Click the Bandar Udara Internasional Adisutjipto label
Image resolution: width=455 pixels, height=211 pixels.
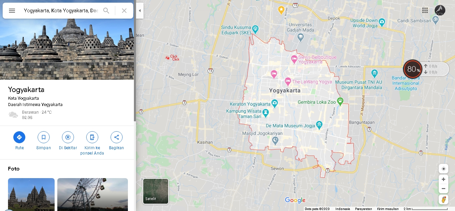click(x=406, y=83)
